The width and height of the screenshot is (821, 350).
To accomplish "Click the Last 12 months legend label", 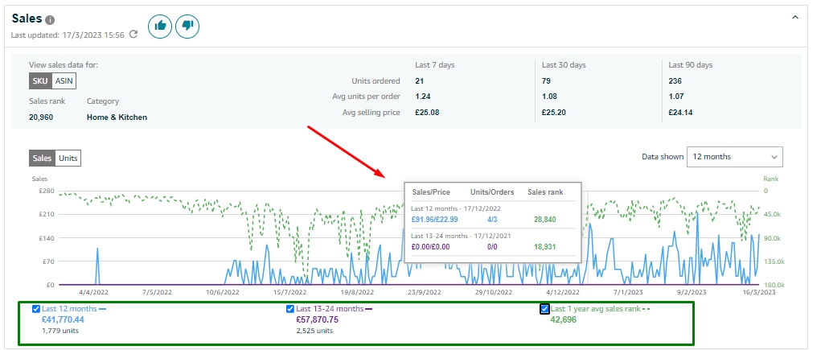I will tap(69, 309).
